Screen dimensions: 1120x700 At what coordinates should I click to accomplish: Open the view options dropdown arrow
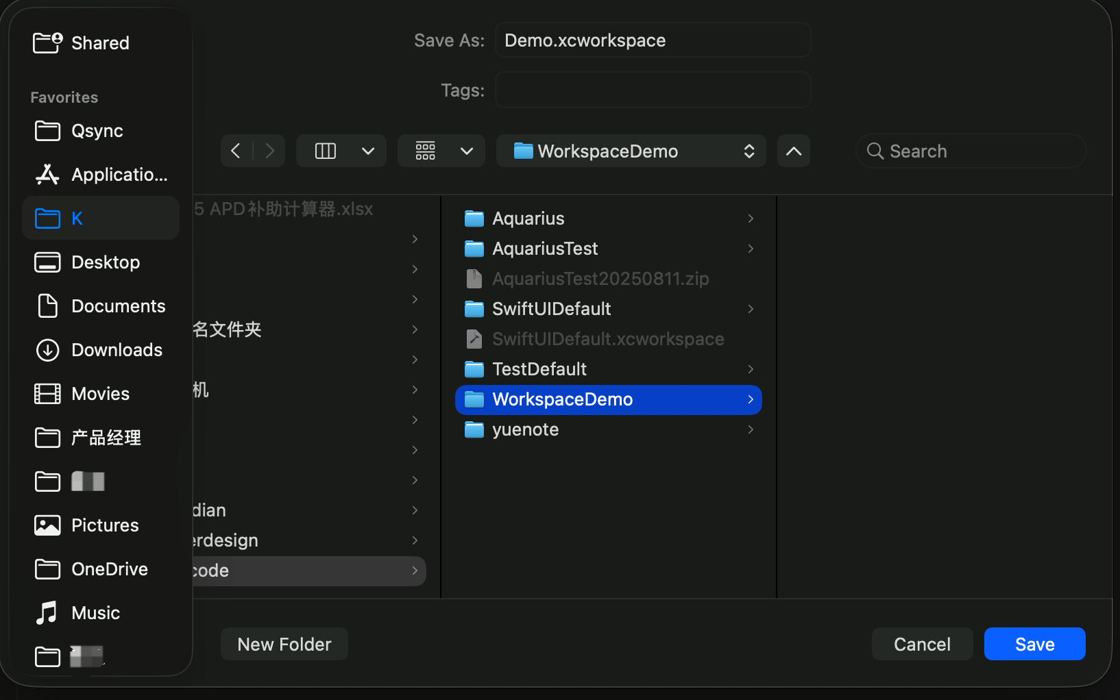point(368,151)
